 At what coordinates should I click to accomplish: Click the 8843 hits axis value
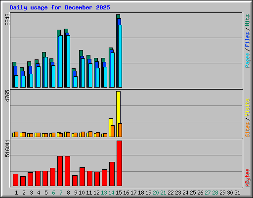pos(7,20)
